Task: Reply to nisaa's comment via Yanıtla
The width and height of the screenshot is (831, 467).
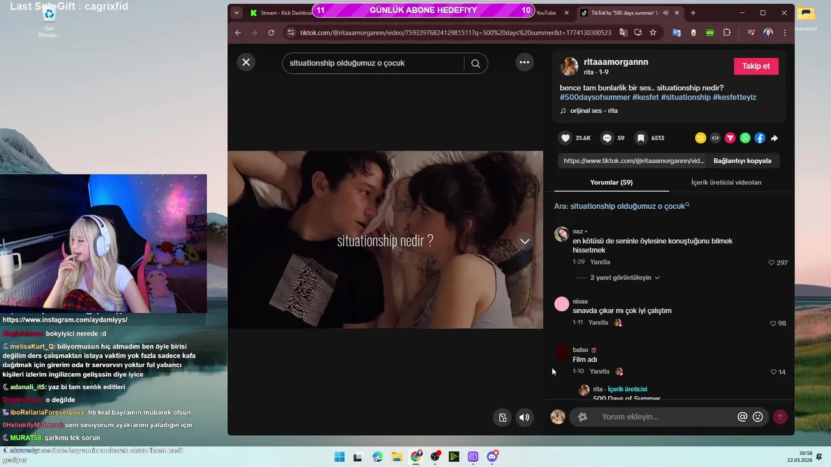Action: point(598,322)
